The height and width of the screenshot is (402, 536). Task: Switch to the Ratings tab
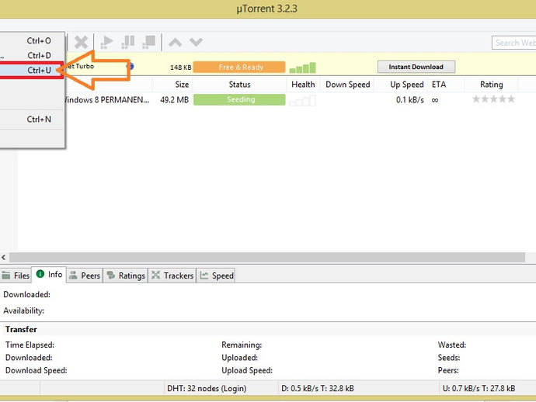(x=125, y=276)
